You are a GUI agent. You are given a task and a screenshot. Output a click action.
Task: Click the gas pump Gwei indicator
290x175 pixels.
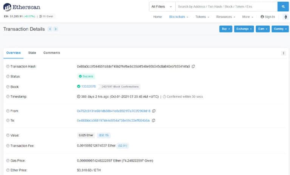pyautogui.click(x=46, y=16)
